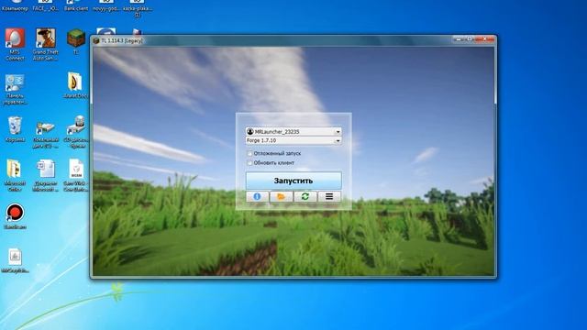
Task: Click TL launcher icon in title bar
Action: pos(96,40)
